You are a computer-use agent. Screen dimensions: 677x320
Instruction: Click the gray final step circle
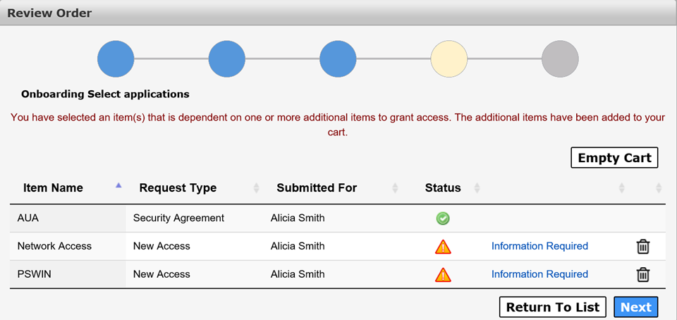click(x=560, y=59)
